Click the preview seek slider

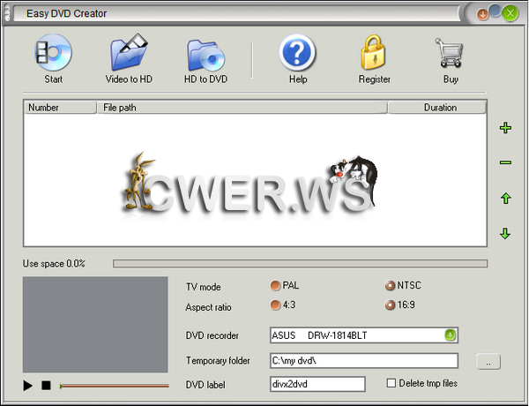pyautogui.click(x=114, y=386)
